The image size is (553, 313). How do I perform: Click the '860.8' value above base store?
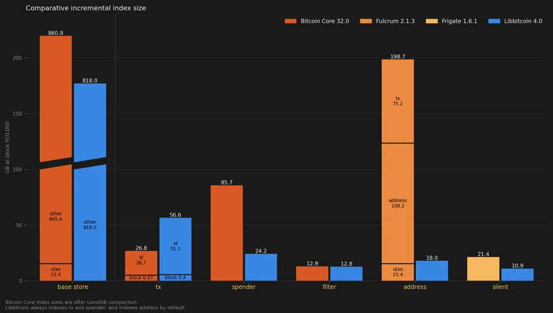[56, 33]
